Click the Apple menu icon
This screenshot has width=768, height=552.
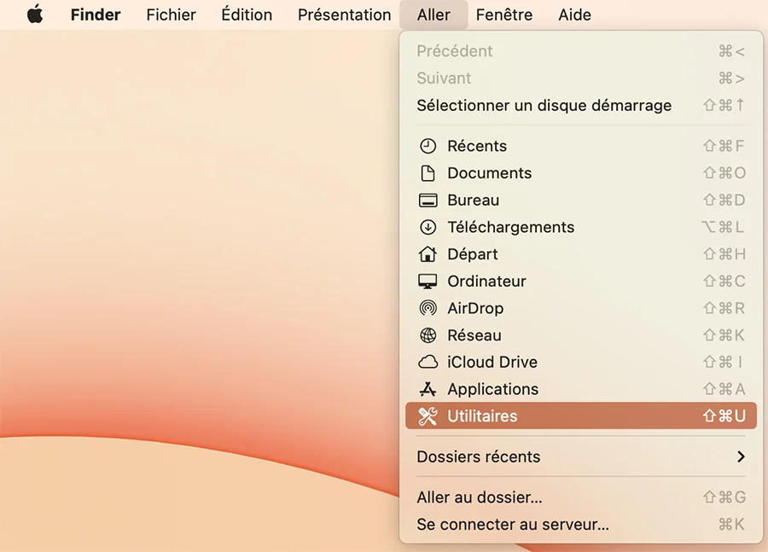(x=35, y=14)
